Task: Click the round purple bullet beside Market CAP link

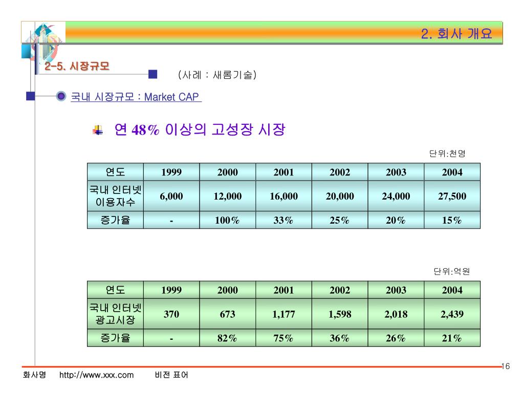Action: pyautogui.click(x=61, y=96)
